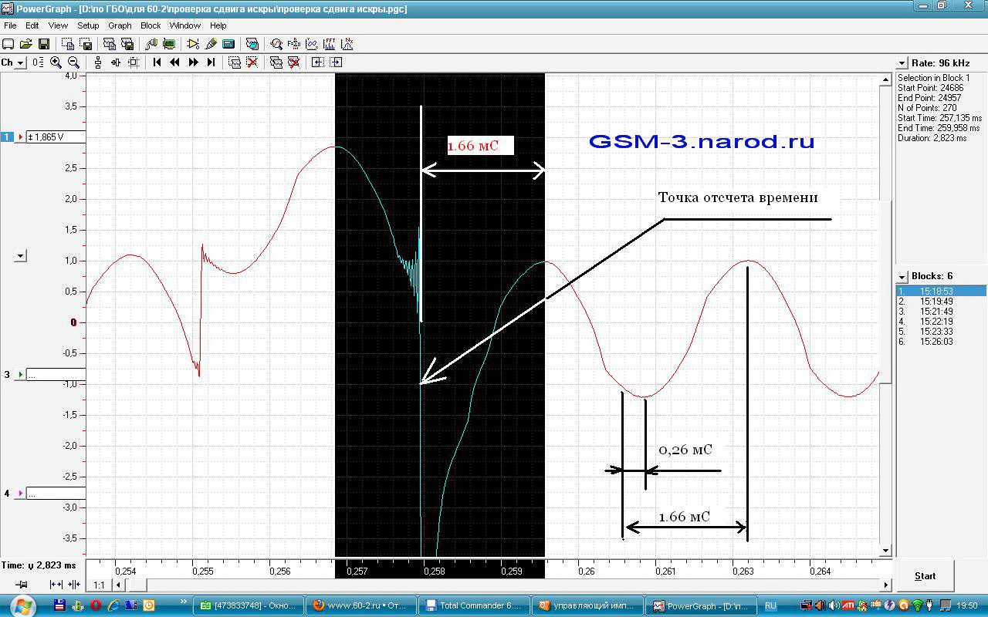Open the hardware board settings icon
Viewport: 988px width, 617px height.
click(x=169, y=44)
